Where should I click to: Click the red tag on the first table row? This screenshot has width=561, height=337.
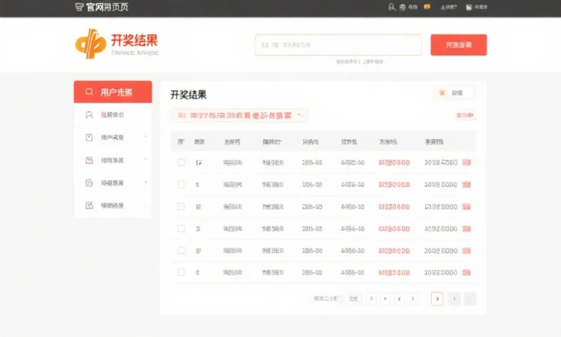pos(466,163)
